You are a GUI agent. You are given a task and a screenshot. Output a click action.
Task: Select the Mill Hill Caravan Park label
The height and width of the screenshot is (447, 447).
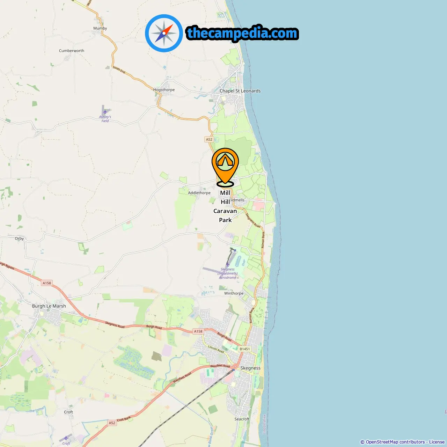(225, 206)
